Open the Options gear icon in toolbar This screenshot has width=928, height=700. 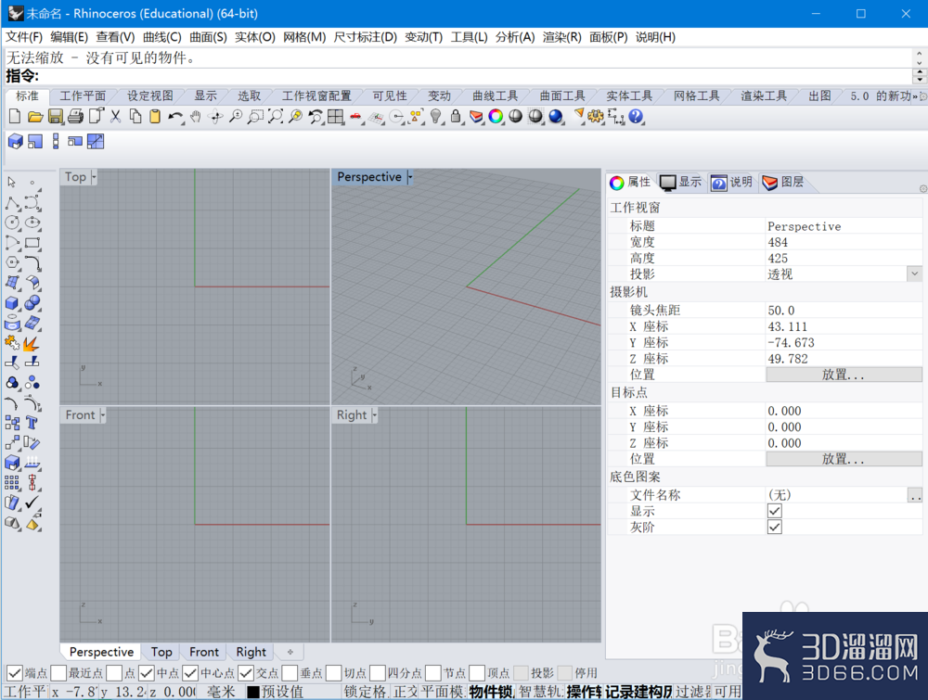596,117
